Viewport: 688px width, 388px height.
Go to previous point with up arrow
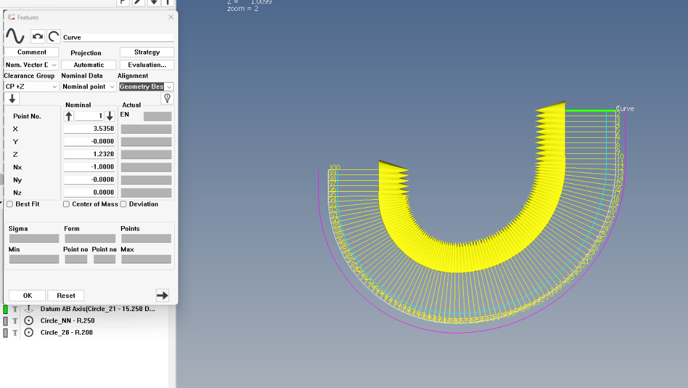(69, 116)
